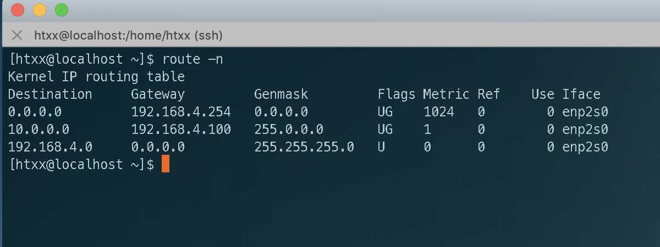
Task: Click the green zoom window button
Action: (x=62, y=9)
